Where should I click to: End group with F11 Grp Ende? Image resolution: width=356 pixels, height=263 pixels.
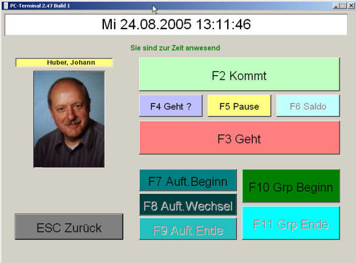point(291,223)
